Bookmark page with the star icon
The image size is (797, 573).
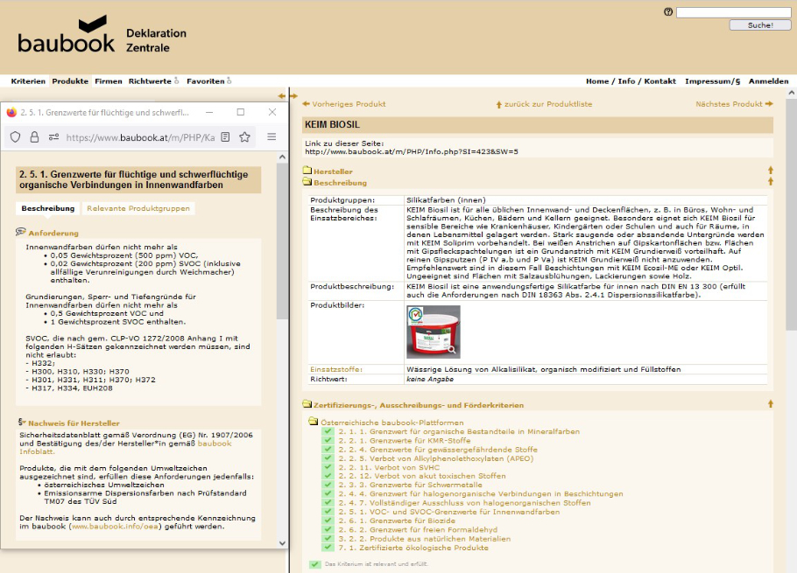pyautogui.click(x=244, y=137)
